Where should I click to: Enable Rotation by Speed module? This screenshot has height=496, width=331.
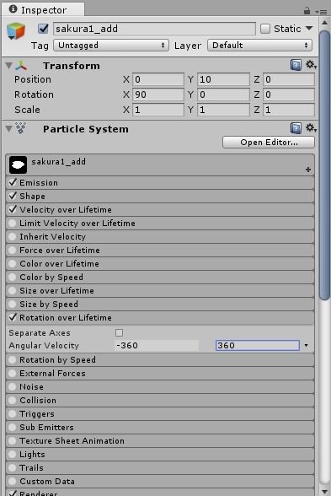pyautogui.click(x=13, y=359)
